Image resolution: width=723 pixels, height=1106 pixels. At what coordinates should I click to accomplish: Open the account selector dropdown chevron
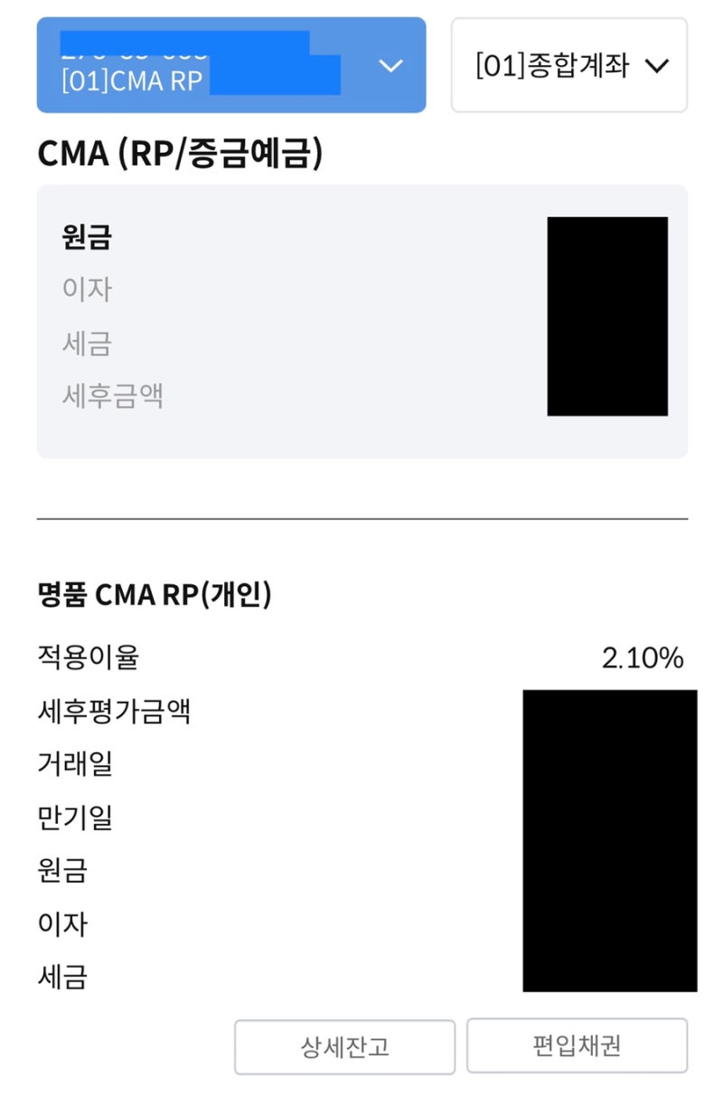click(x=390, y=66)
